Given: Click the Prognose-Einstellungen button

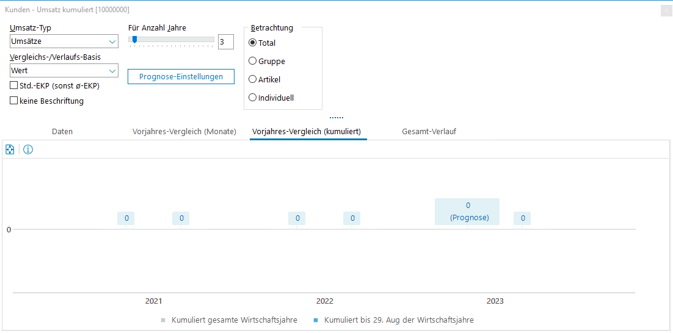Looking at the screenshot, I should [x=181, y=77].
